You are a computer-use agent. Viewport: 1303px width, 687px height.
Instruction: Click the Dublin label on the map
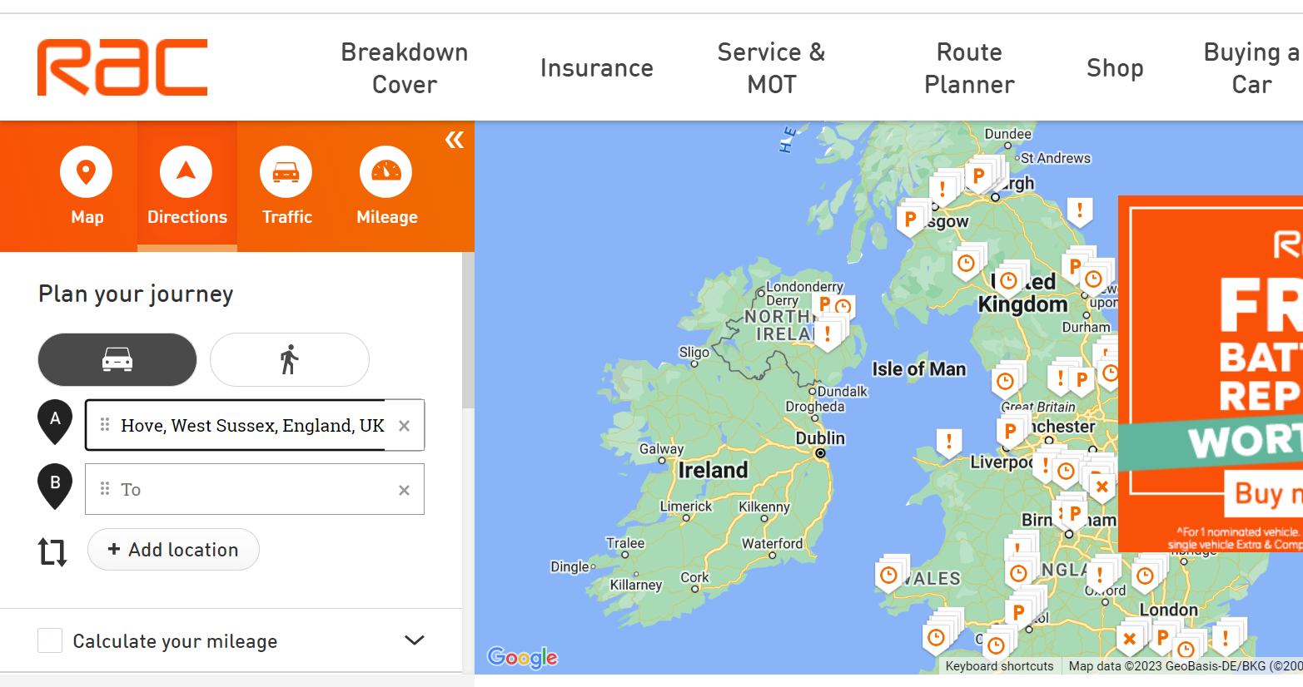click(x=820, y=438)
